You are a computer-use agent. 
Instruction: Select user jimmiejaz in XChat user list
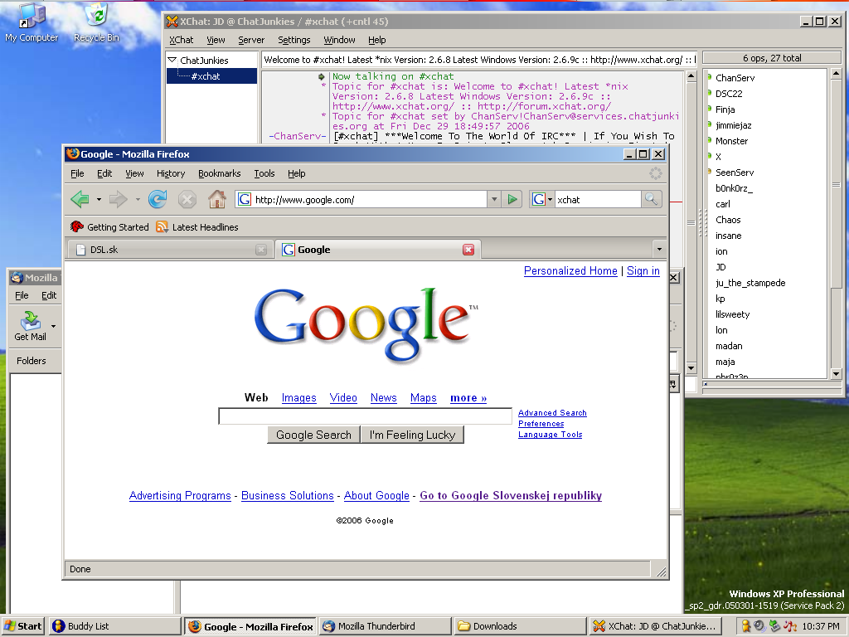point(733,125)
